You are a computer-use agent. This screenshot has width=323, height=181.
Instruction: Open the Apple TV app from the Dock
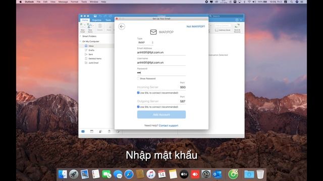[184, 174]
